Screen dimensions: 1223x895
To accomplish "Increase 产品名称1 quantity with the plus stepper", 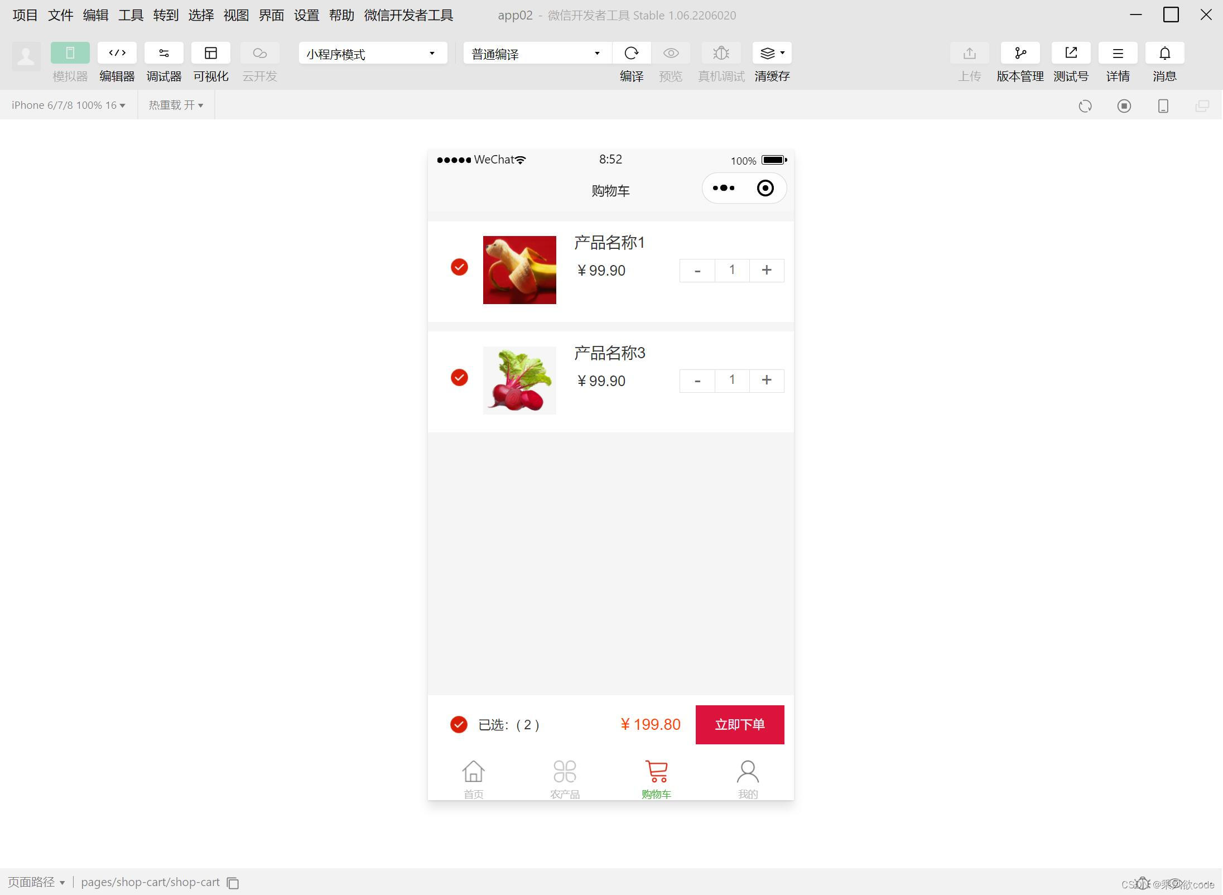I will 767,270.
